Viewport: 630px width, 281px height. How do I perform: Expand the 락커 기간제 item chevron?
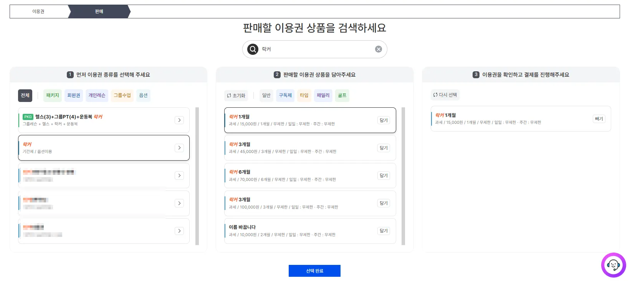click(179, 148)
